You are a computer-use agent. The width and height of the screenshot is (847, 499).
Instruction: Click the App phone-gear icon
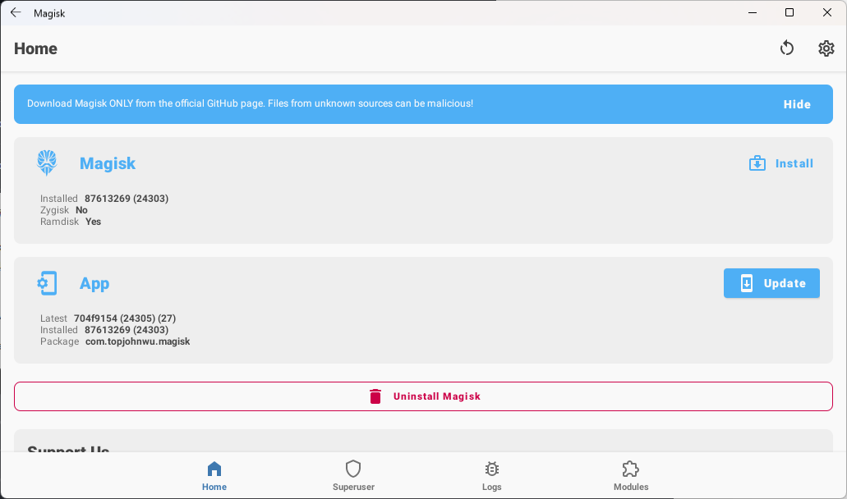click(x=47, y=283)
